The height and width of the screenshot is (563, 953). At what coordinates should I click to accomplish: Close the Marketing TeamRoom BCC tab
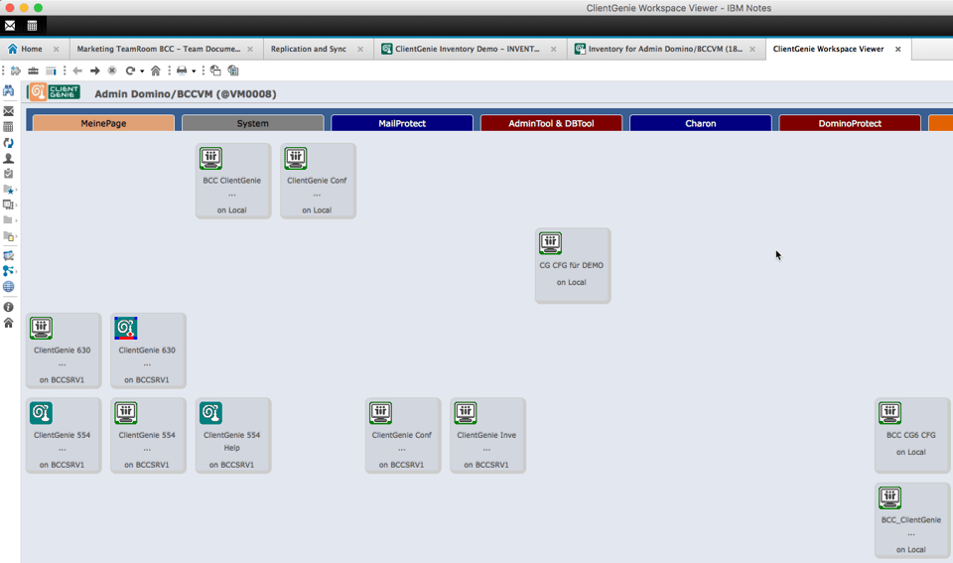click(x=250, y=50)
